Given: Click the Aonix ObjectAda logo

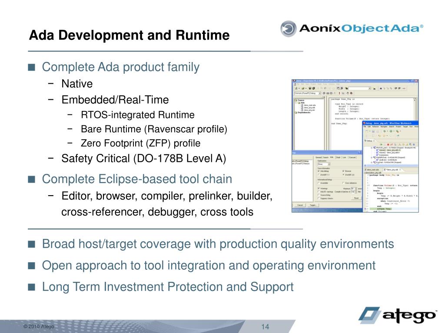Looking at the screenshot, I should tap(352, 28).
